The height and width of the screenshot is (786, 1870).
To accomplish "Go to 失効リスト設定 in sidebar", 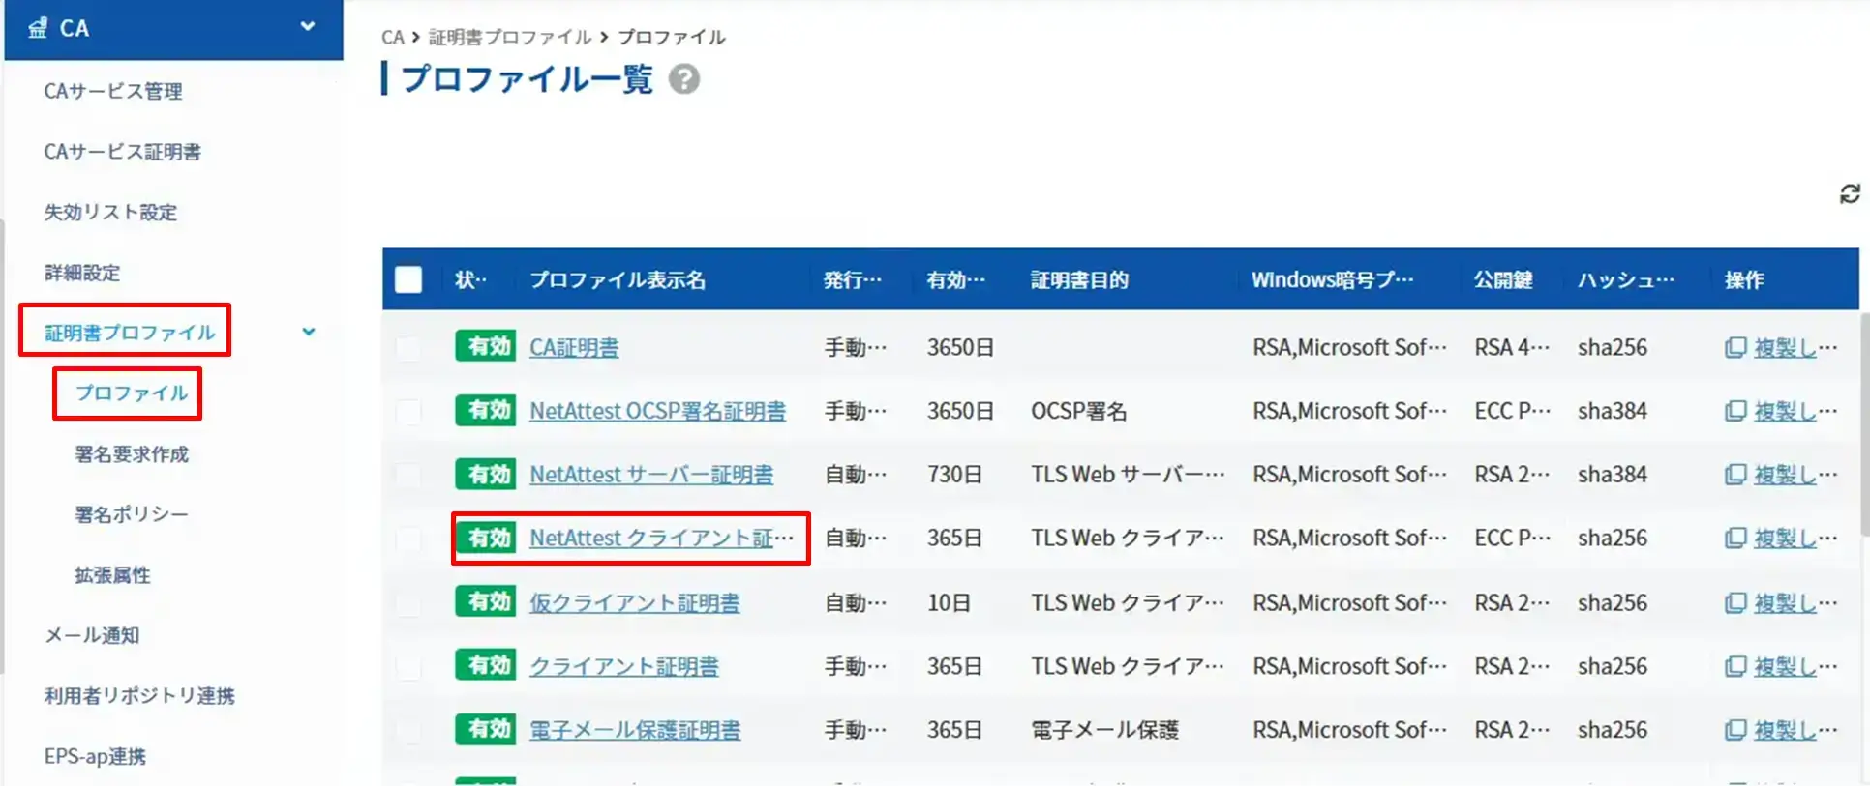I will click(x=110, y=213).
